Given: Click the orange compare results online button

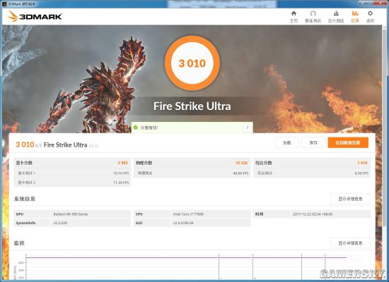Looking at the screenshot, I should pyautogui.click(x=348, y=142).
